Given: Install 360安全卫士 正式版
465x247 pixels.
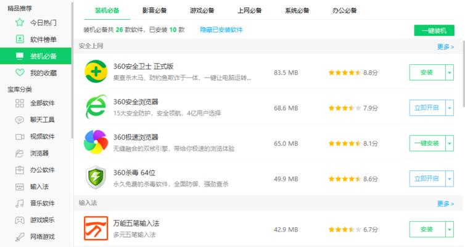Looking at the screenshot, I should (427, 72).
